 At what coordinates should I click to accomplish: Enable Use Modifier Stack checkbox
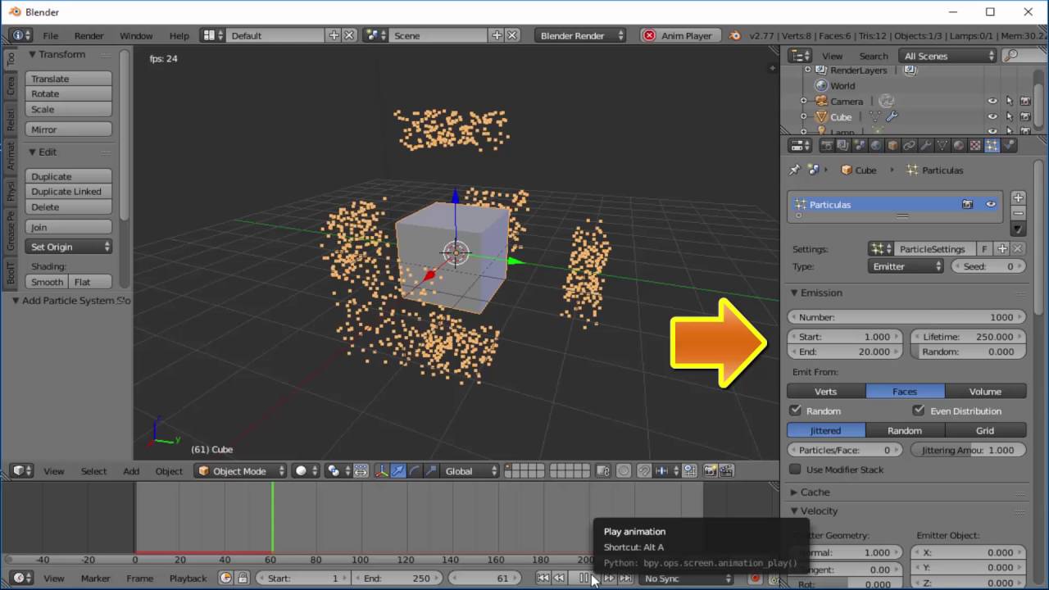[795, 470]
